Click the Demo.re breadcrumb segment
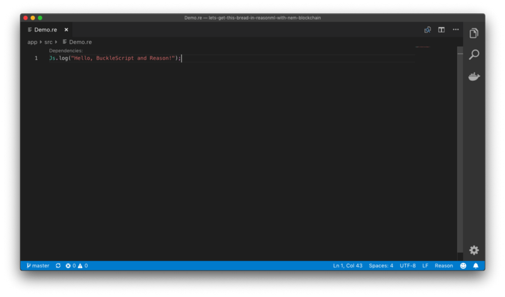The width and height of the screenshot is (505, 297). 77,42
